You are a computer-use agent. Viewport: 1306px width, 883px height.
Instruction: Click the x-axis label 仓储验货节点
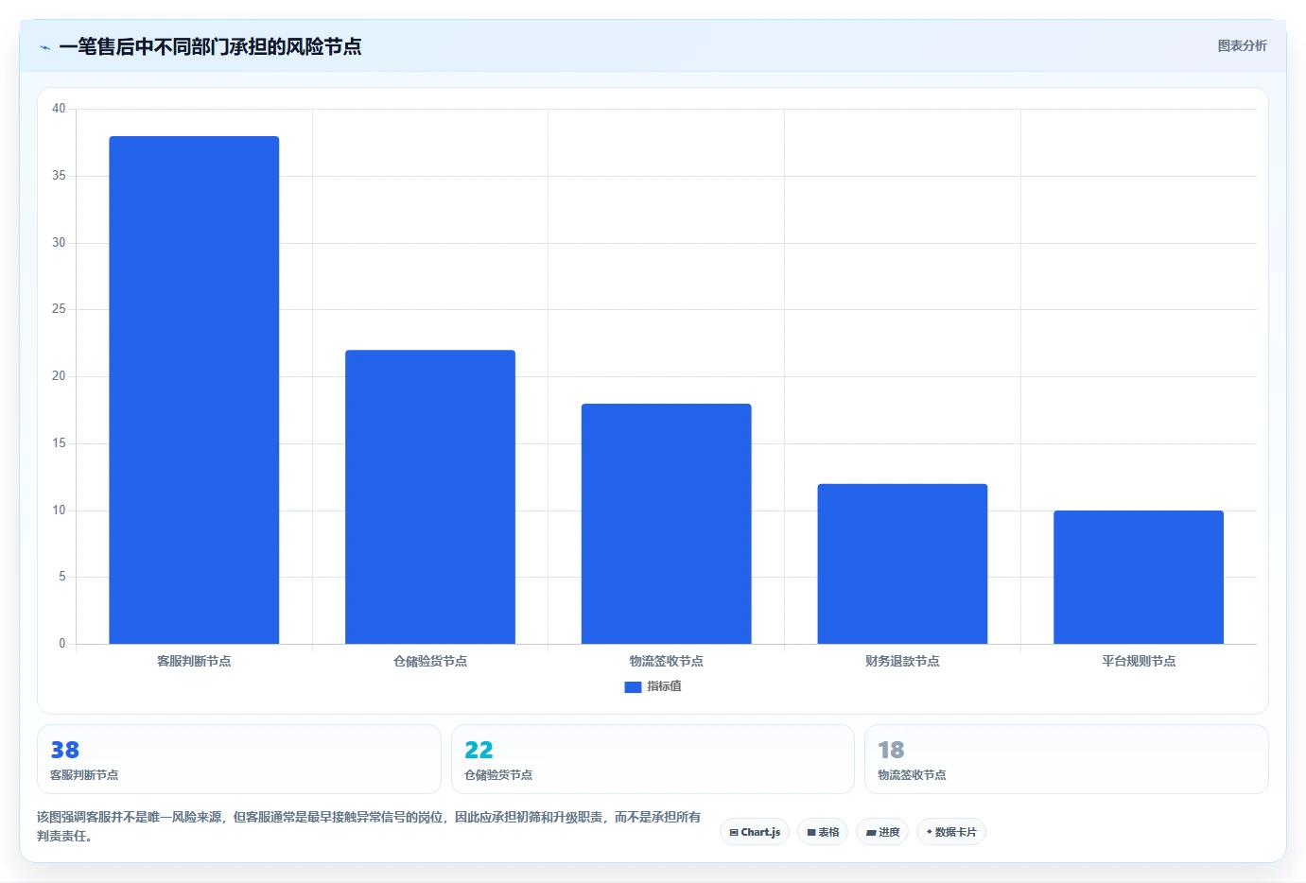(430, 661)
